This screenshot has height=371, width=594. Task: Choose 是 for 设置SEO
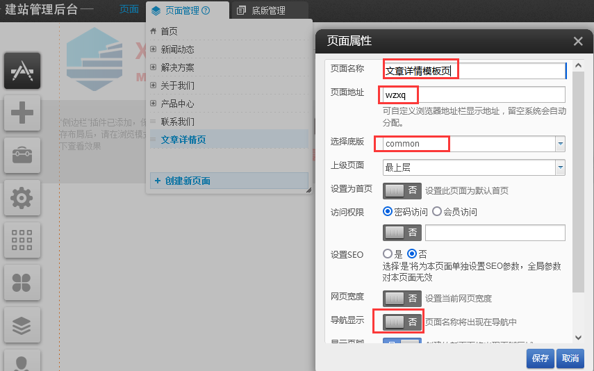[x=388, y=254]
